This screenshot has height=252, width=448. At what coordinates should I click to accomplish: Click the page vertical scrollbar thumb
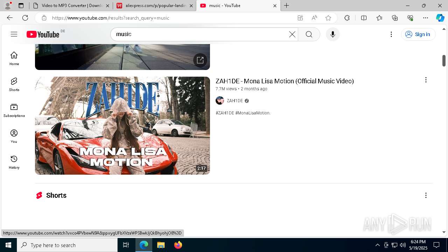click(x=444, y=61)
